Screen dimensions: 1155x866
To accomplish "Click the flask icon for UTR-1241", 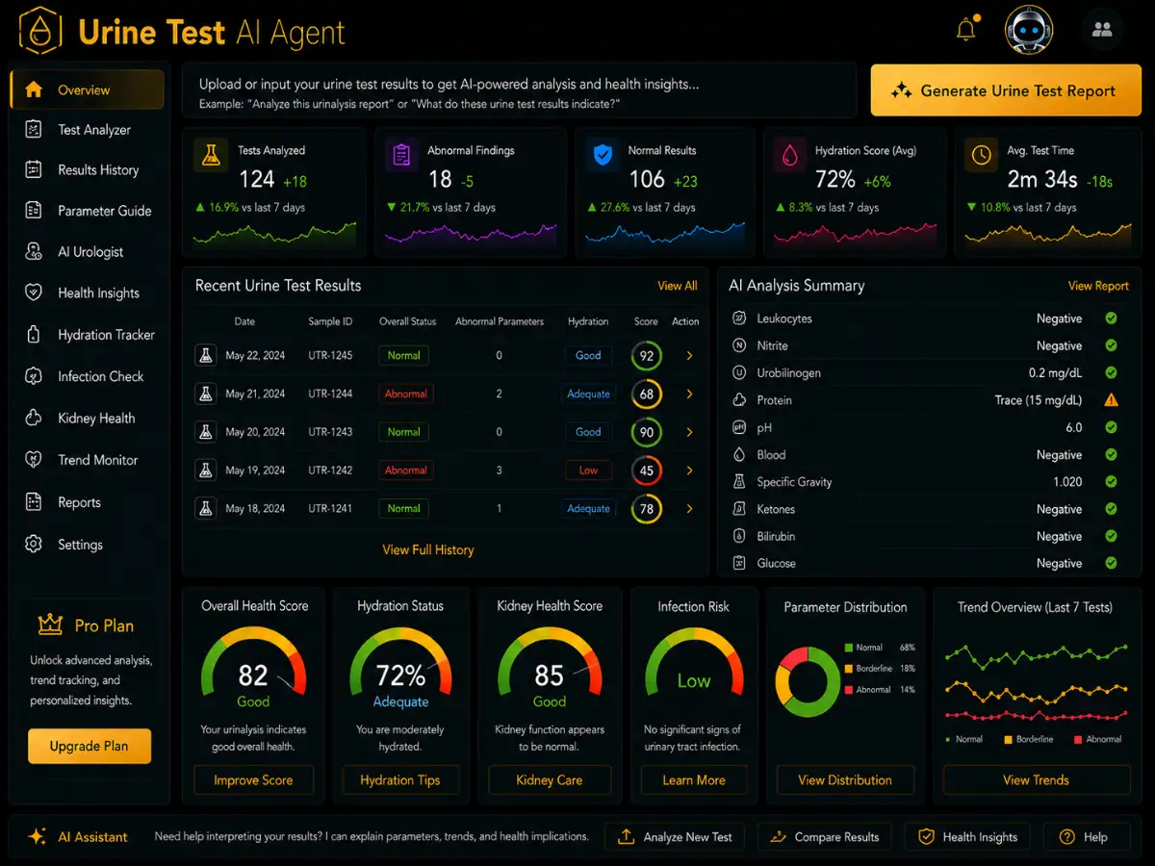I will pyautogui.click(x=205, y=508).
